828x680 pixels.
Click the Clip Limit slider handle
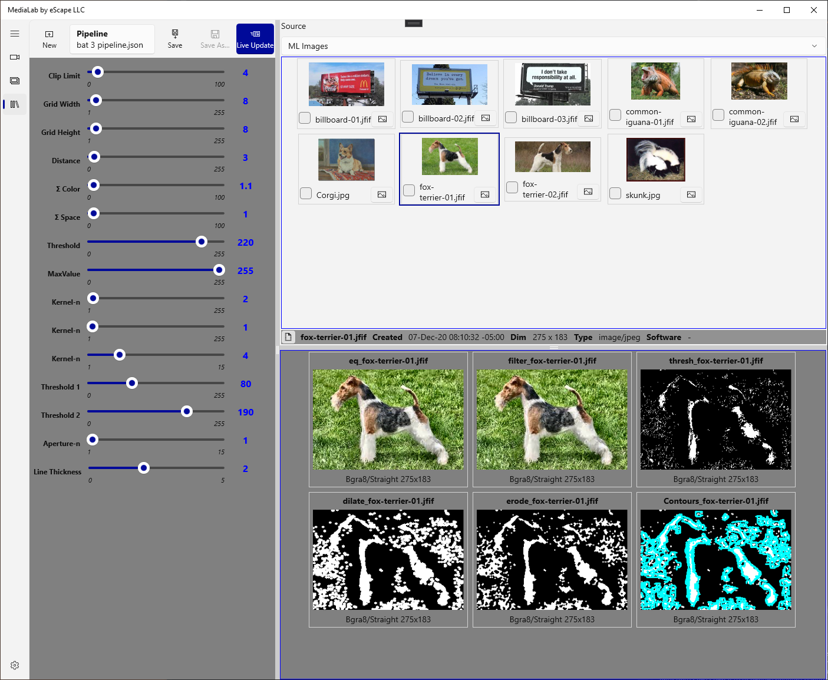point(98,72)
